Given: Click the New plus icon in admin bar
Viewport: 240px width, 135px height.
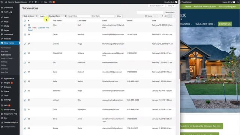Looking at the screenshot, I should pyautogui.click(x=42, y=2).
